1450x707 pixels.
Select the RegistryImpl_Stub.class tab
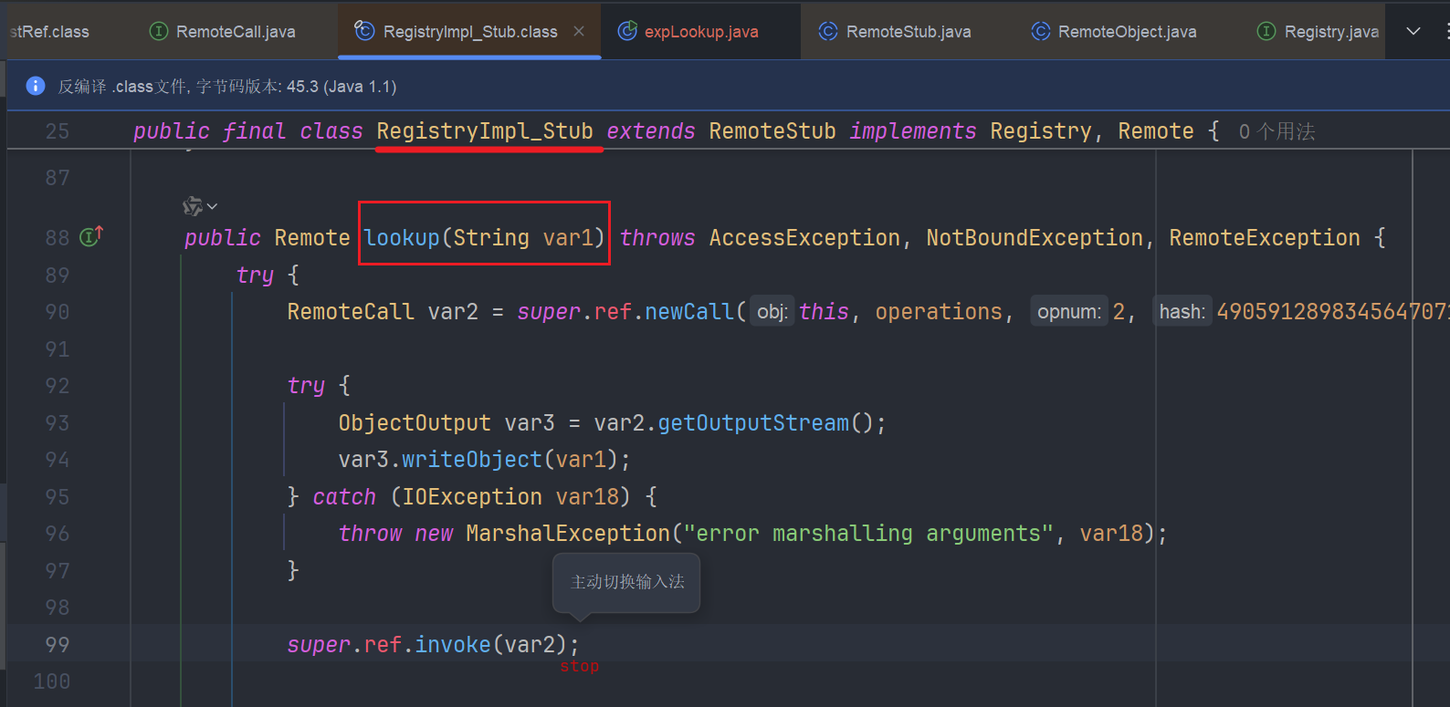[469, 32]
